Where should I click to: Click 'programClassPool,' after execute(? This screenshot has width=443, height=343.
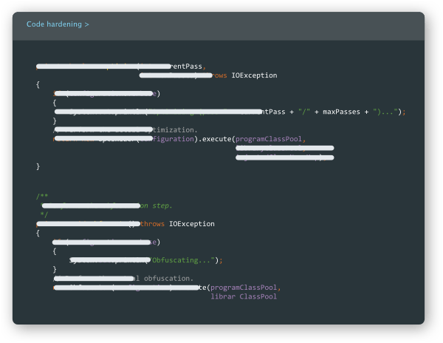pyautogui.click(x=271, y=139)
